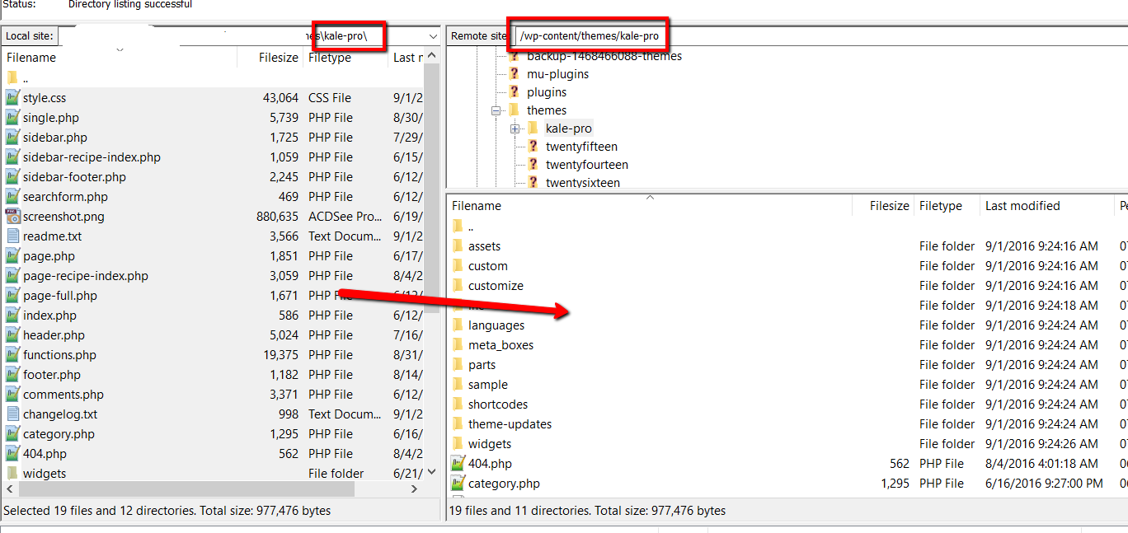Viewport: 1128px width, 533px height.
Task: Click the local parent directory folder icon
Action: (x=12, y=78)
